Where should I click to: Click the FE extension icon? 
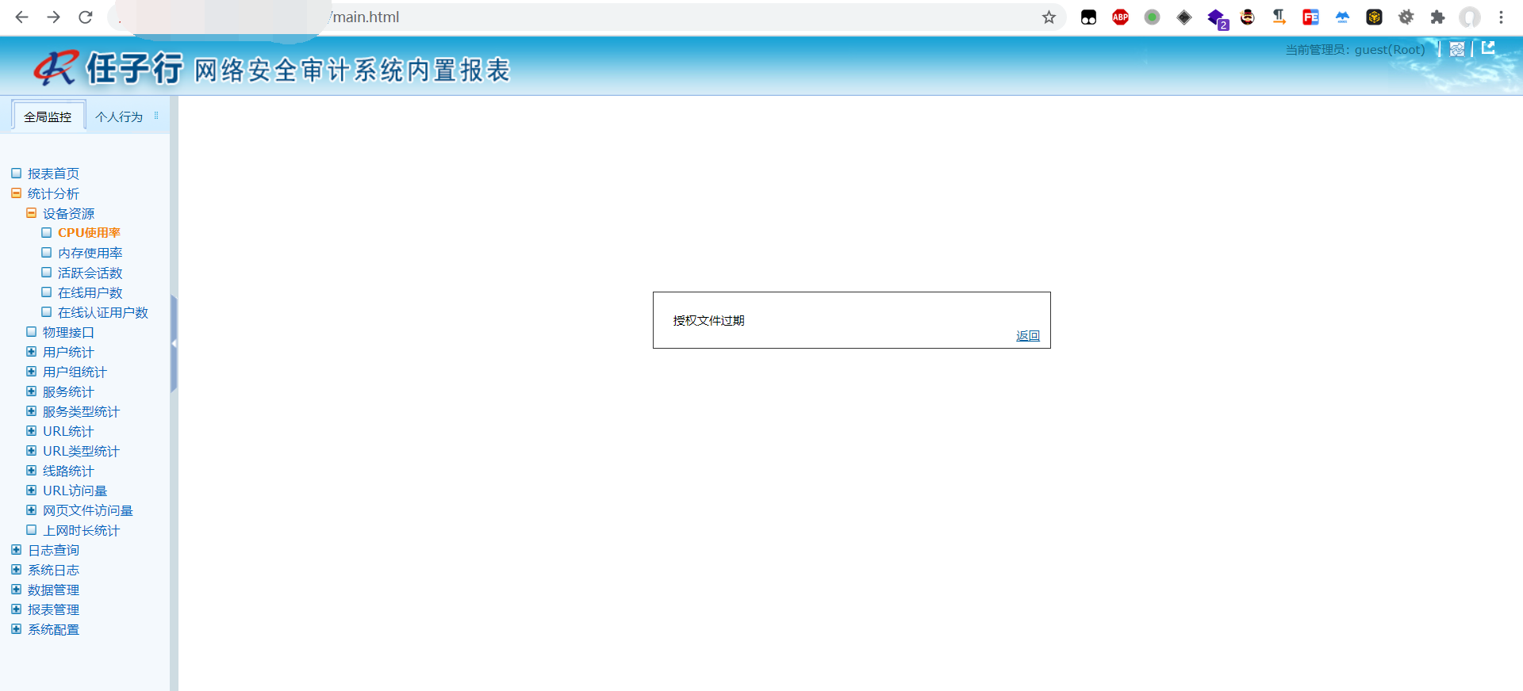[x=1310, y=17]
